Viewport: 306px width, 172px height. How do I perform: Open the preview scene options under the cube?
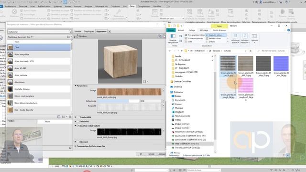145,82
